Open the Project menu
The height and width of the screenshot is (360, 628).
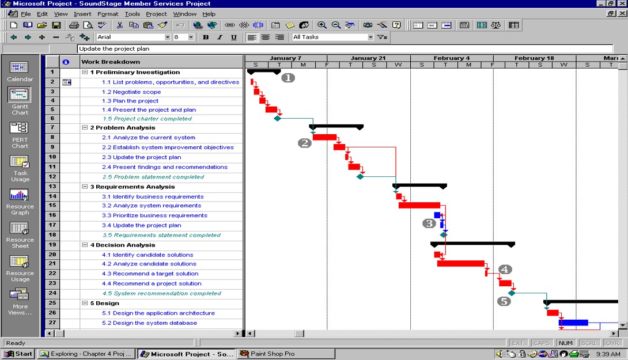[156, 14]
